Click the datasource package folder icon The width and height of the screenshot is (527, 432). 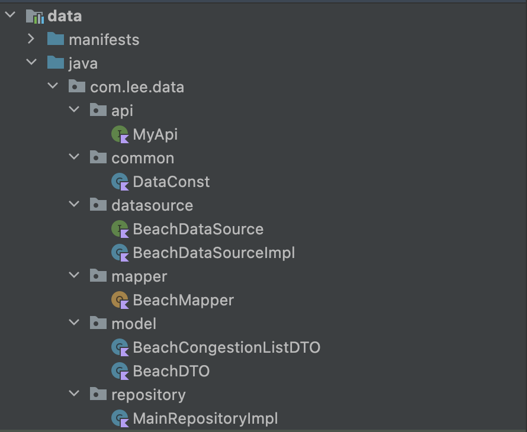click(x=98, y=205)
